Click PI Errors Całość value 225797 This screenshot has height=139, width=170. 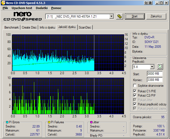(35, 134)
